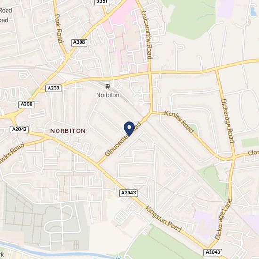Click the B351 road shield
The width and height of the screenshot is (259, 259).
coord(102,2)
